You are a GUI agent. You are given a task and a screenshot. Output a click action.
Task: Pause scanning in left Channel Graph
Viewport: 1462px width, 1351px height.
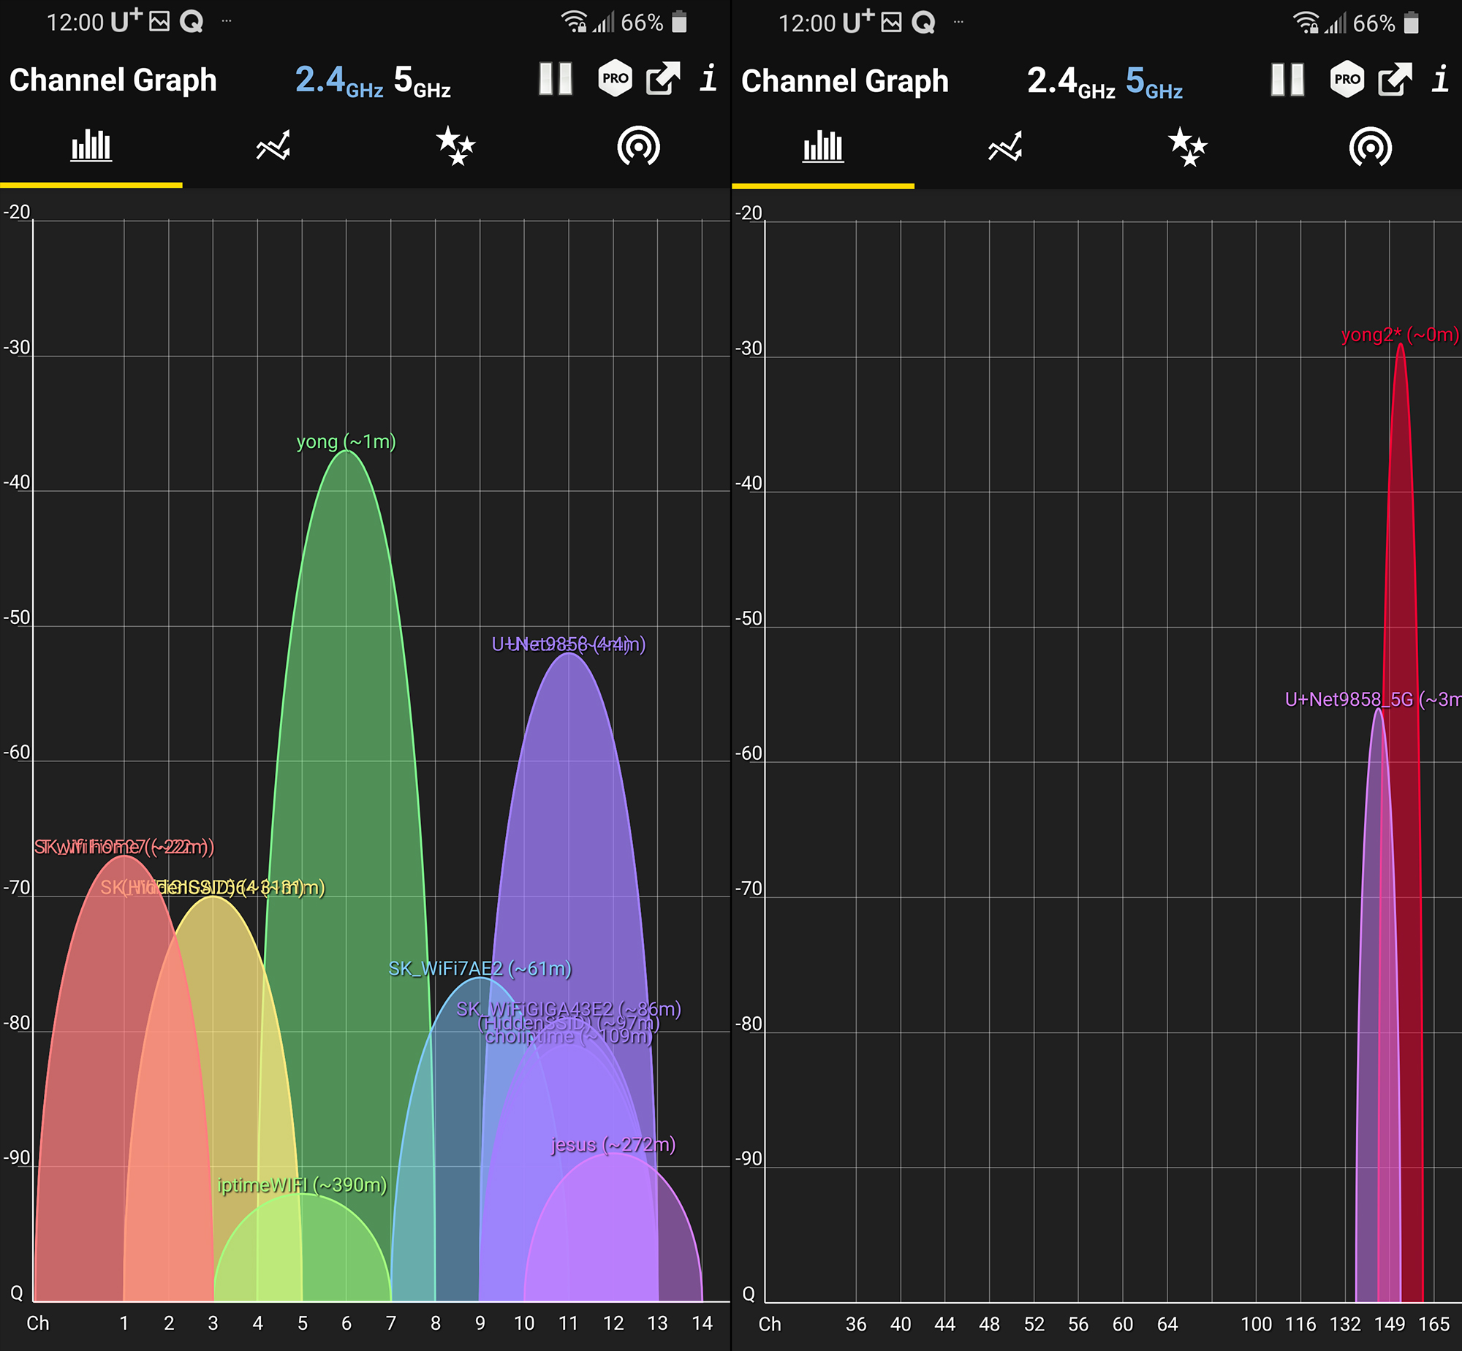(x=555, y=79)
